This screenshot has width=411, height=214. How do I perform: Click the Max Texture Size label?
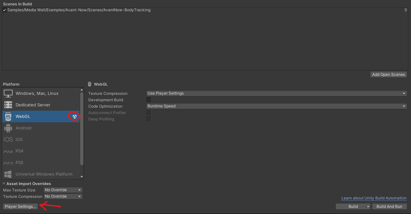pyautogui.click(x=19, y=190)
